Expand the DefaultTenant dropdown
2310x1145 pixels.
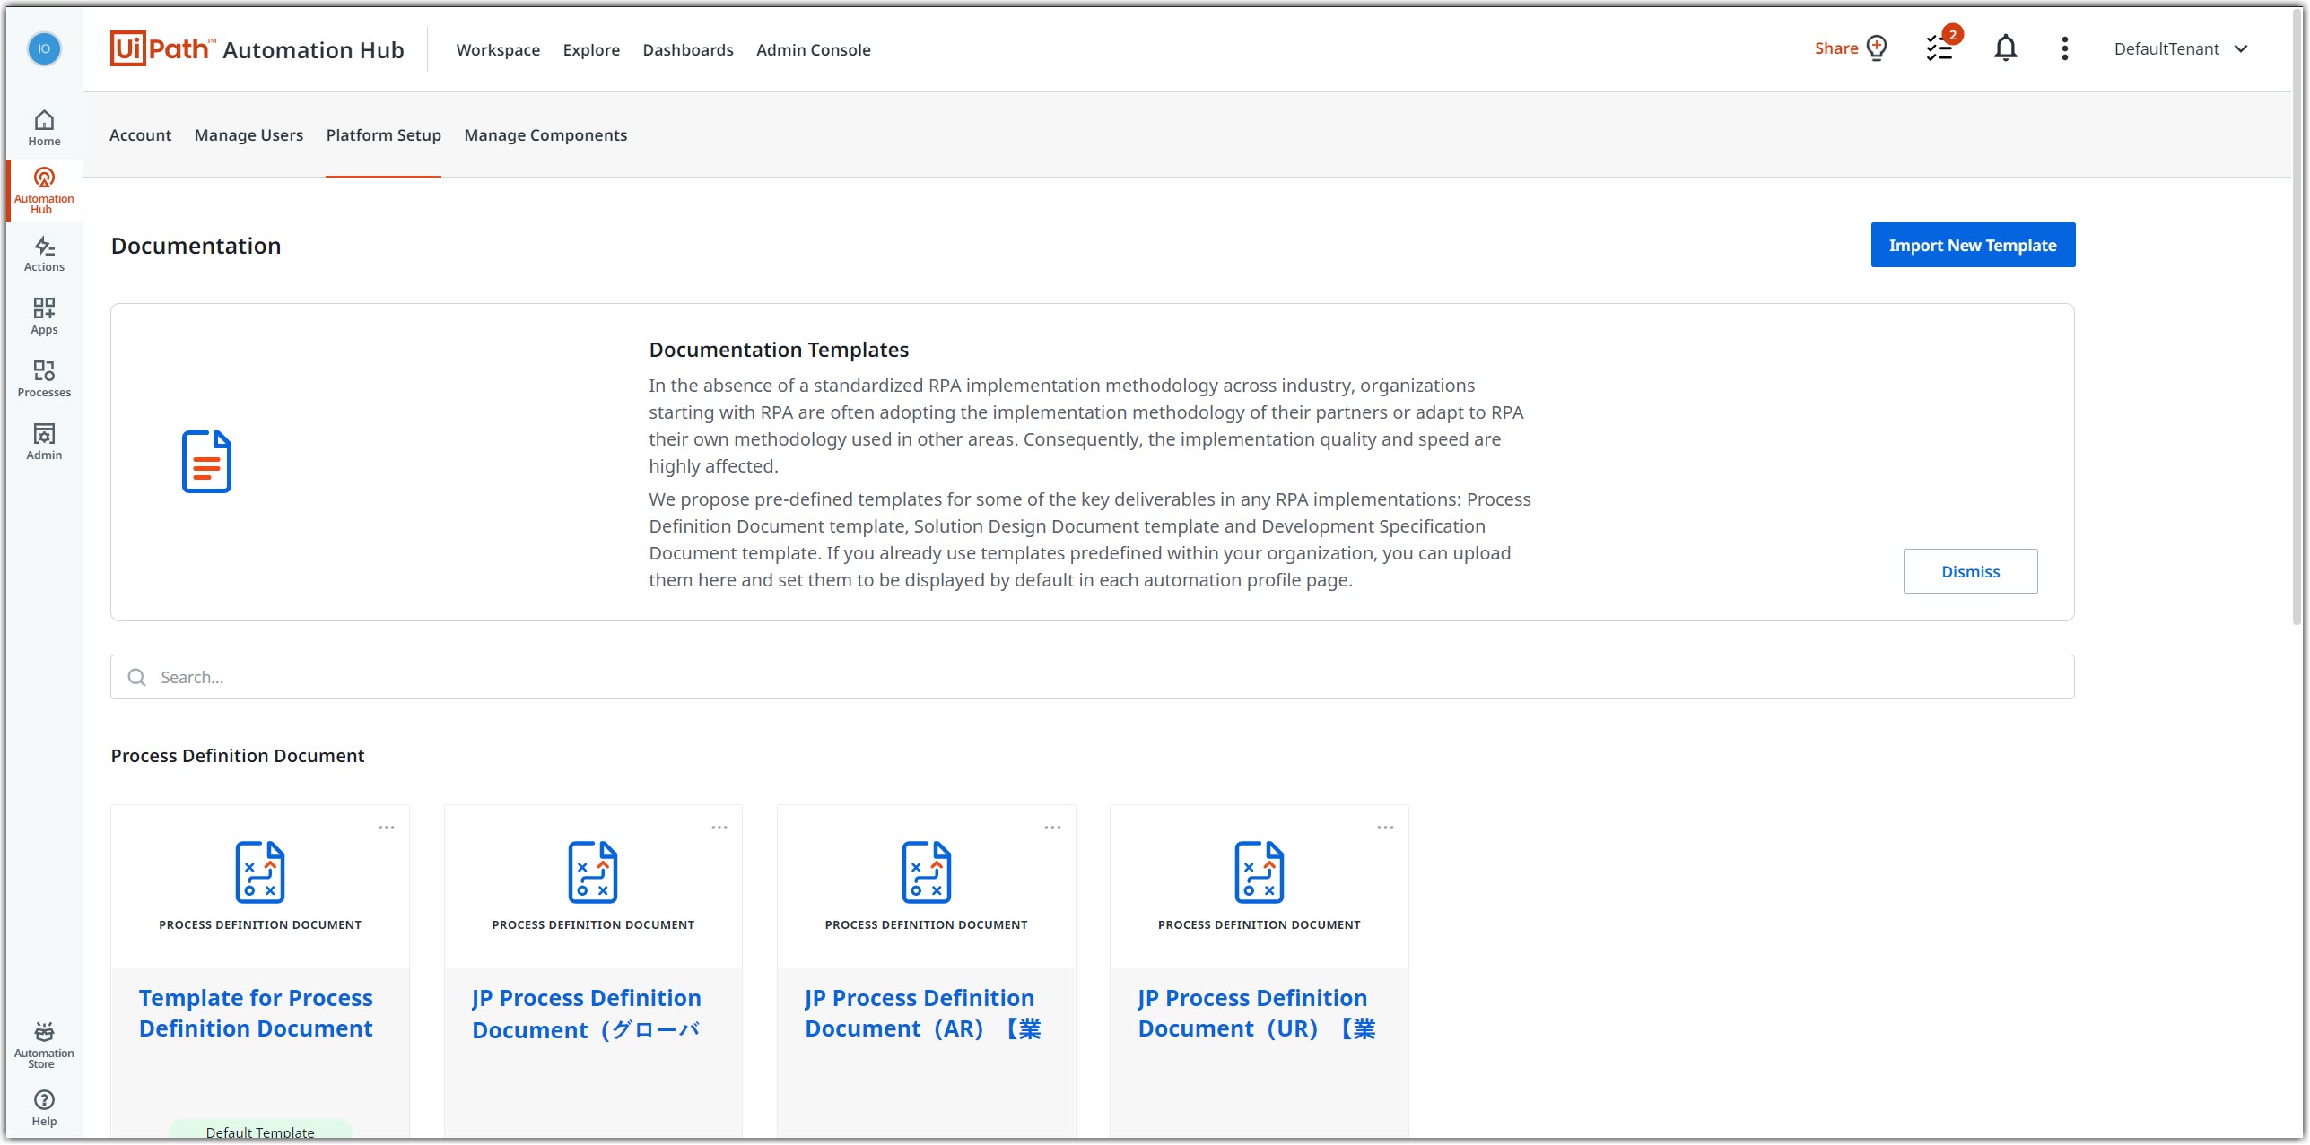click(2181, 49)
